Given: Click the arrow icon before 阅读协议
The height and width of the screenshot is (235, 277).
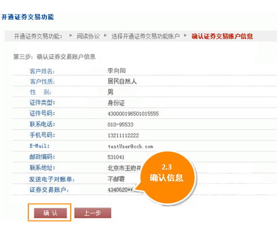Looking at the screenshot, I should pos(71,35).
